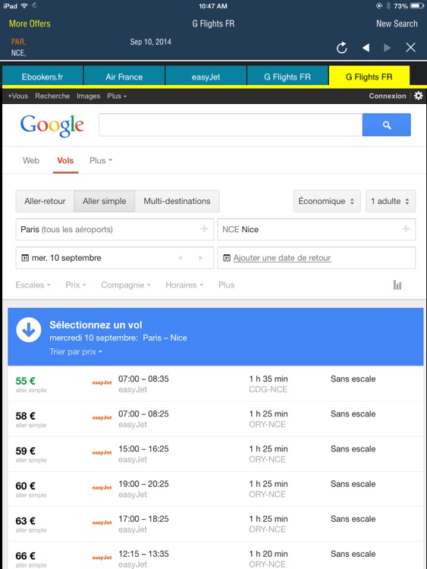Open the Économique class dropdown
The image size is (427, 569).
pyautogui.click(x=327, y=201)
